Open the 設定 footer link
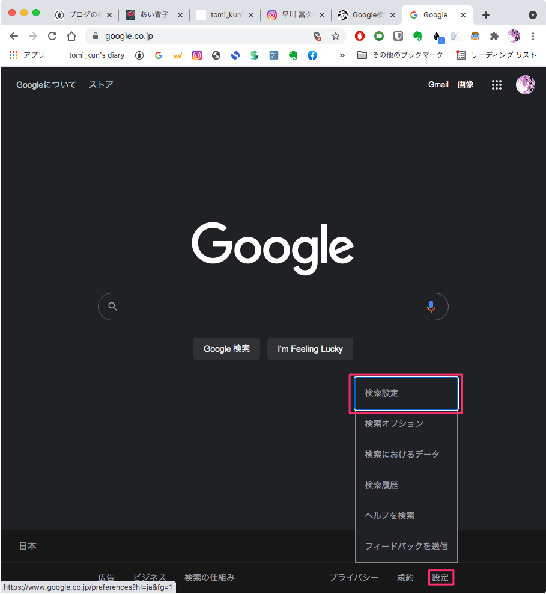546x594 pixels. (440, 578)
